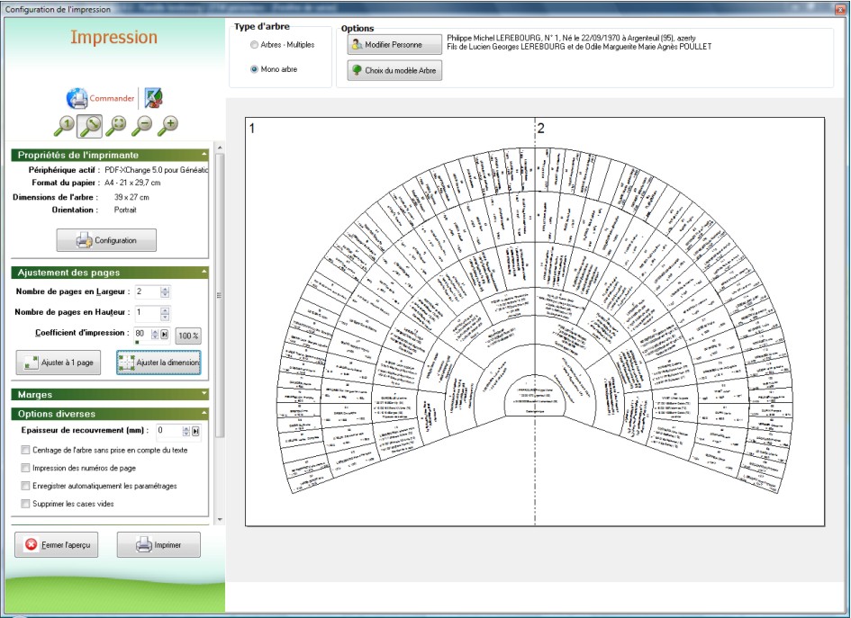
Task: Select the diagonal-arrow zoom magnifier icon
Action: click(x=90, y=125)
